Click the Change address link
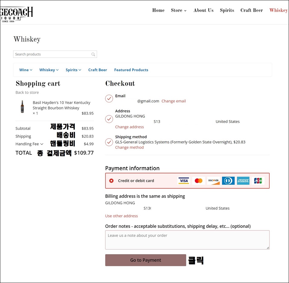Viewport: 289px width, 283px height. 129,127
